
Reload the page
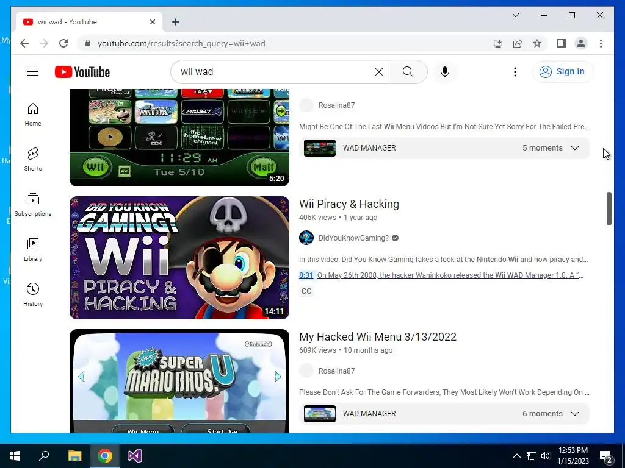(x=63, y=43)
